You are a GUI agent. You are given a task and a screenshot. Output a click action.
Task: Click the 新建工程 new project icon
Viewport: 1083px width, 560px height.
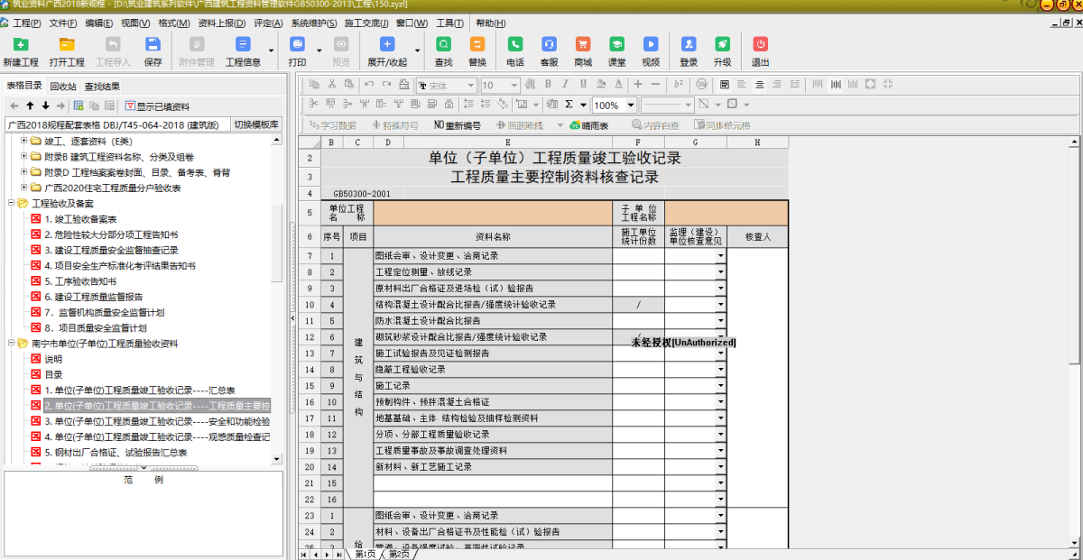(21, 50)
